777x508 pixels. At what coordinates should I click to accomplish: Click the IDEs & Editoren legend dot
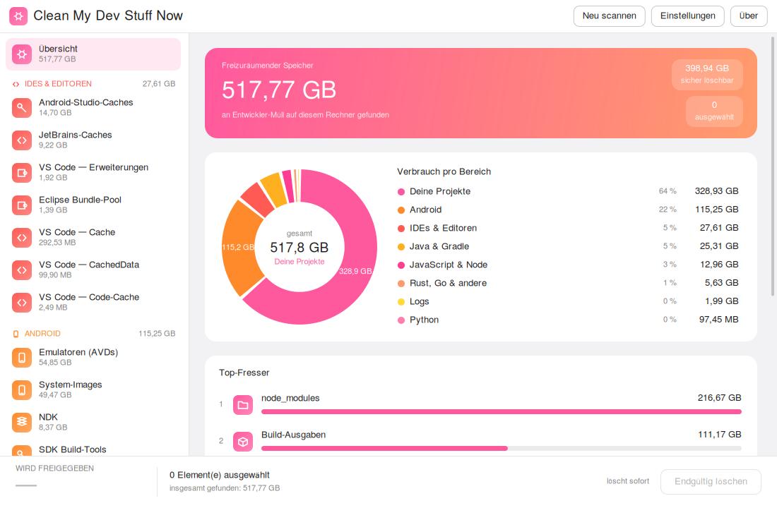[401, 229]
